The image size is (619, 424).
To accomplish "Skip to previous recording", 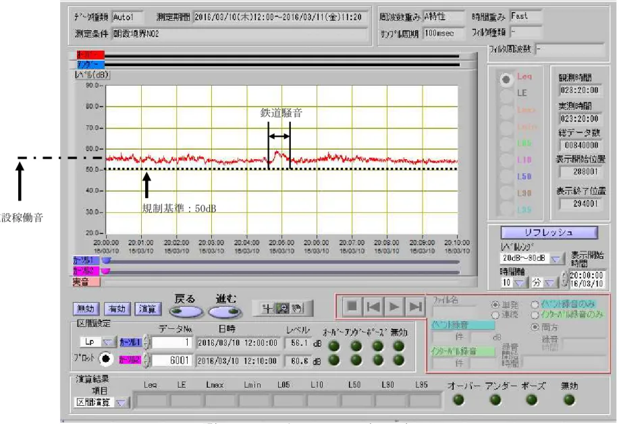I will point(373,306).
